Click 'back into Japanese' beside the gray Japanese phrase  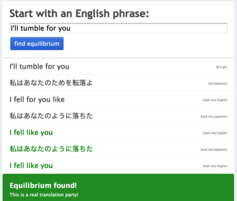tap(214, 117)
